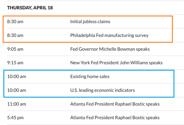Select the 9:05 am time cell
Image resolution: width=184 pixels, height=125 pixels.
coord(15,49)
